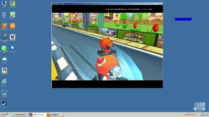Click the red-orange round system tray icon

point(193,115)
